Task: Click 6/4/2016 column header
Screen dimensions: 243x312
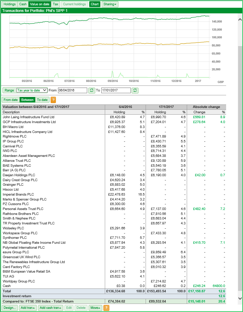Action: pyautogui.click(x=125, y=107)
